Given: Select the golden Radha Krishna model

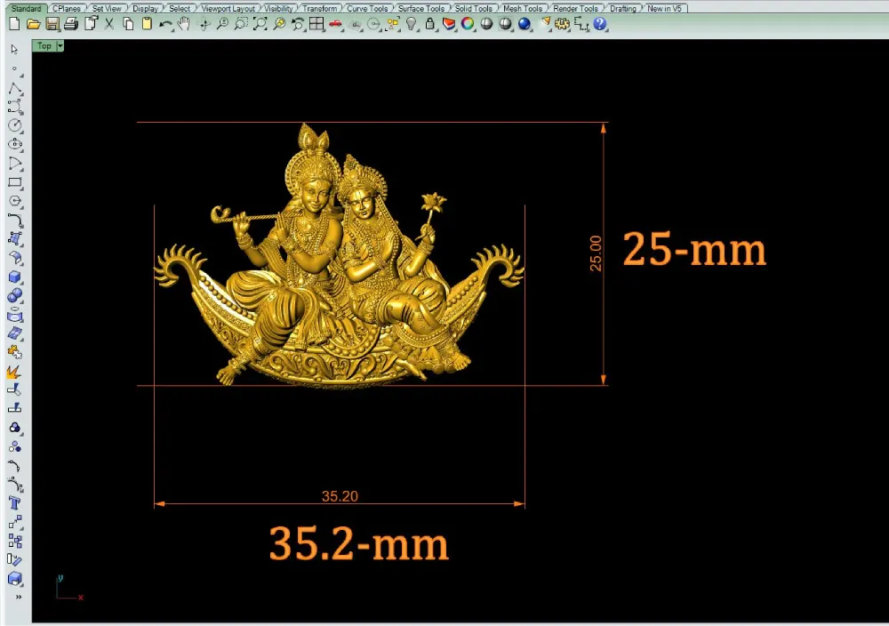Looking at the screenshot, I should 339,256.
